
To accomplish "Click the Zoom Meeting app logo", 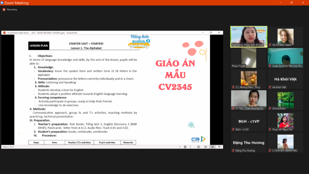I will pyautogui.click(x=2, y=3).
